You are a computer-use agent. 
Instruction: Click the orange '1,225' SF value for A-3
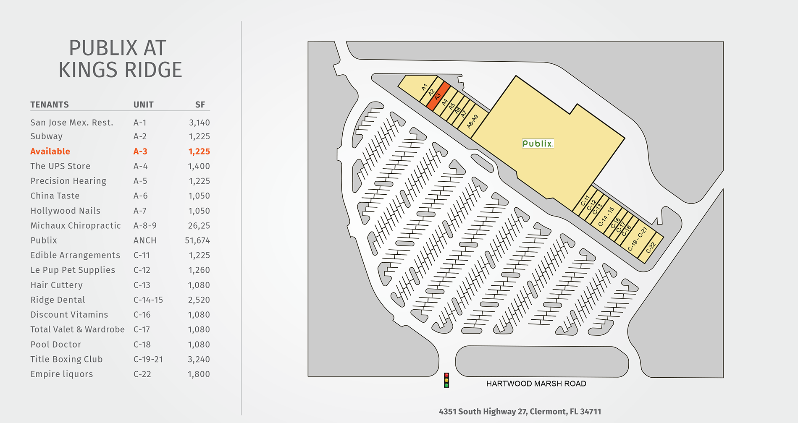pos(199,151)
